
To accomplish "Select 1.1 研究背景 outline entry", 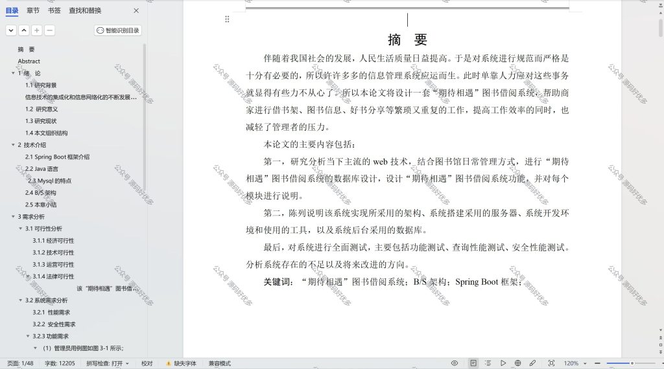I will [41, 85].
